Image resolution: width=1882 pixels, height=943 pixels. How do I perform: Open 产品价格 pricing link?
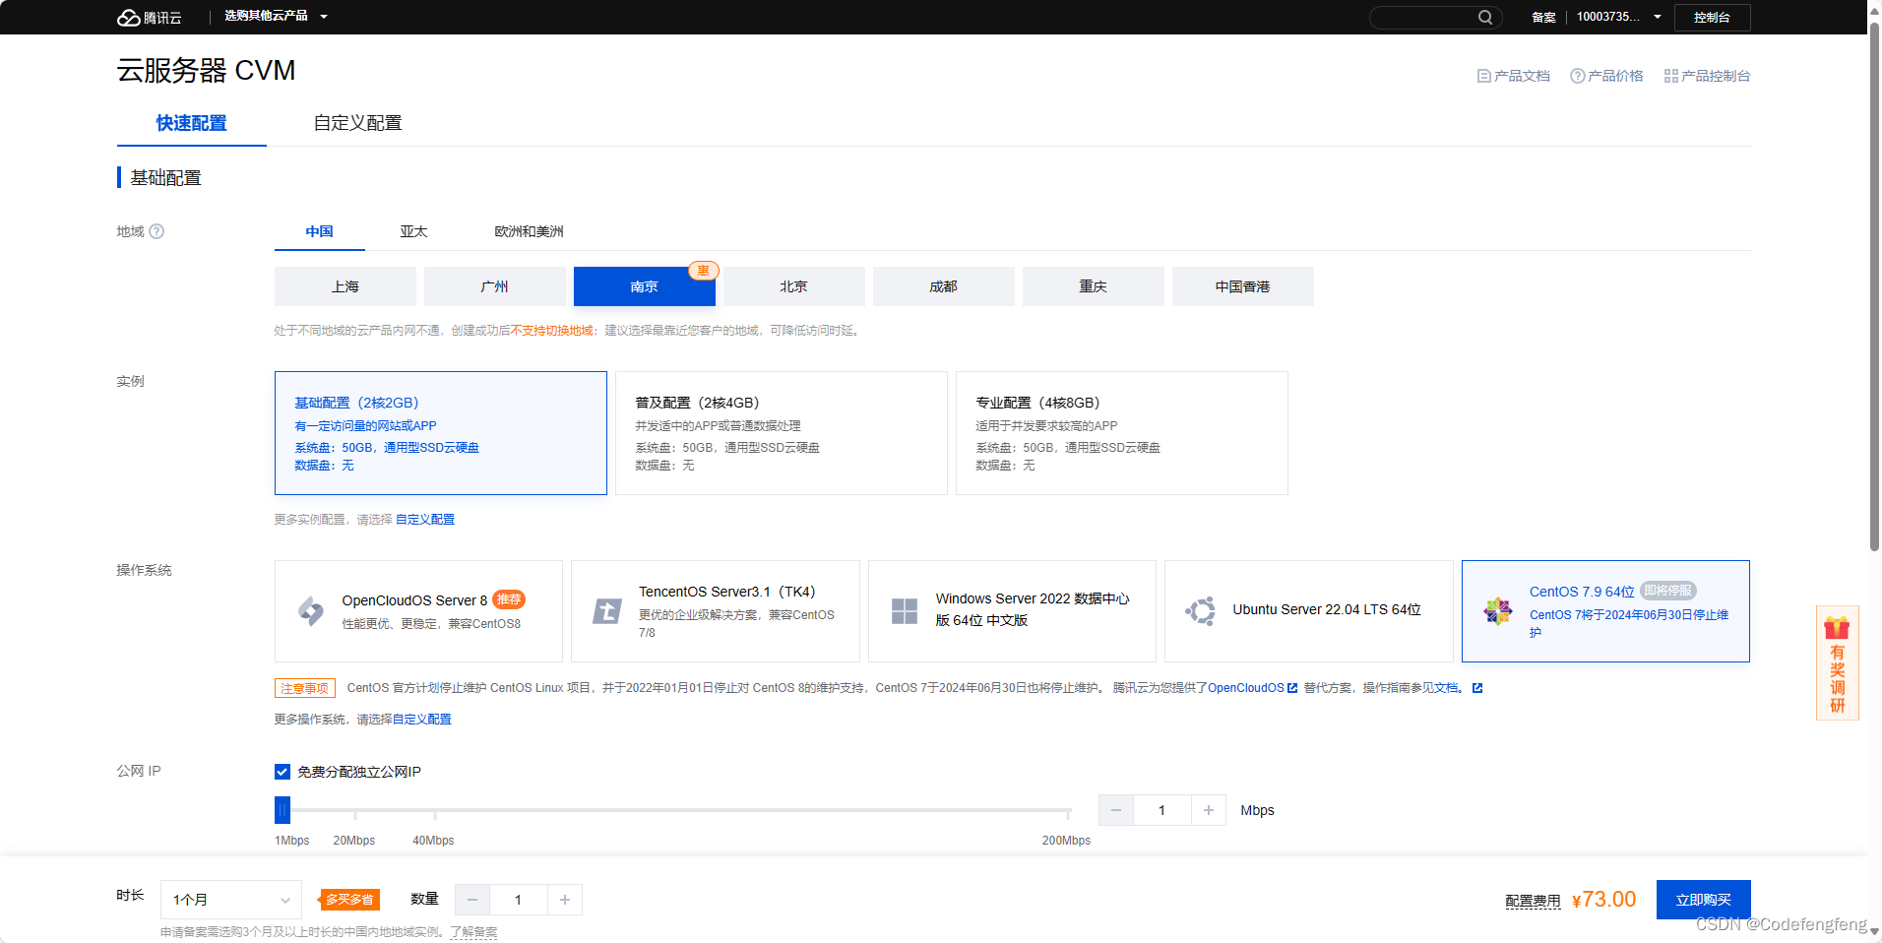(x=1606, y=76)
